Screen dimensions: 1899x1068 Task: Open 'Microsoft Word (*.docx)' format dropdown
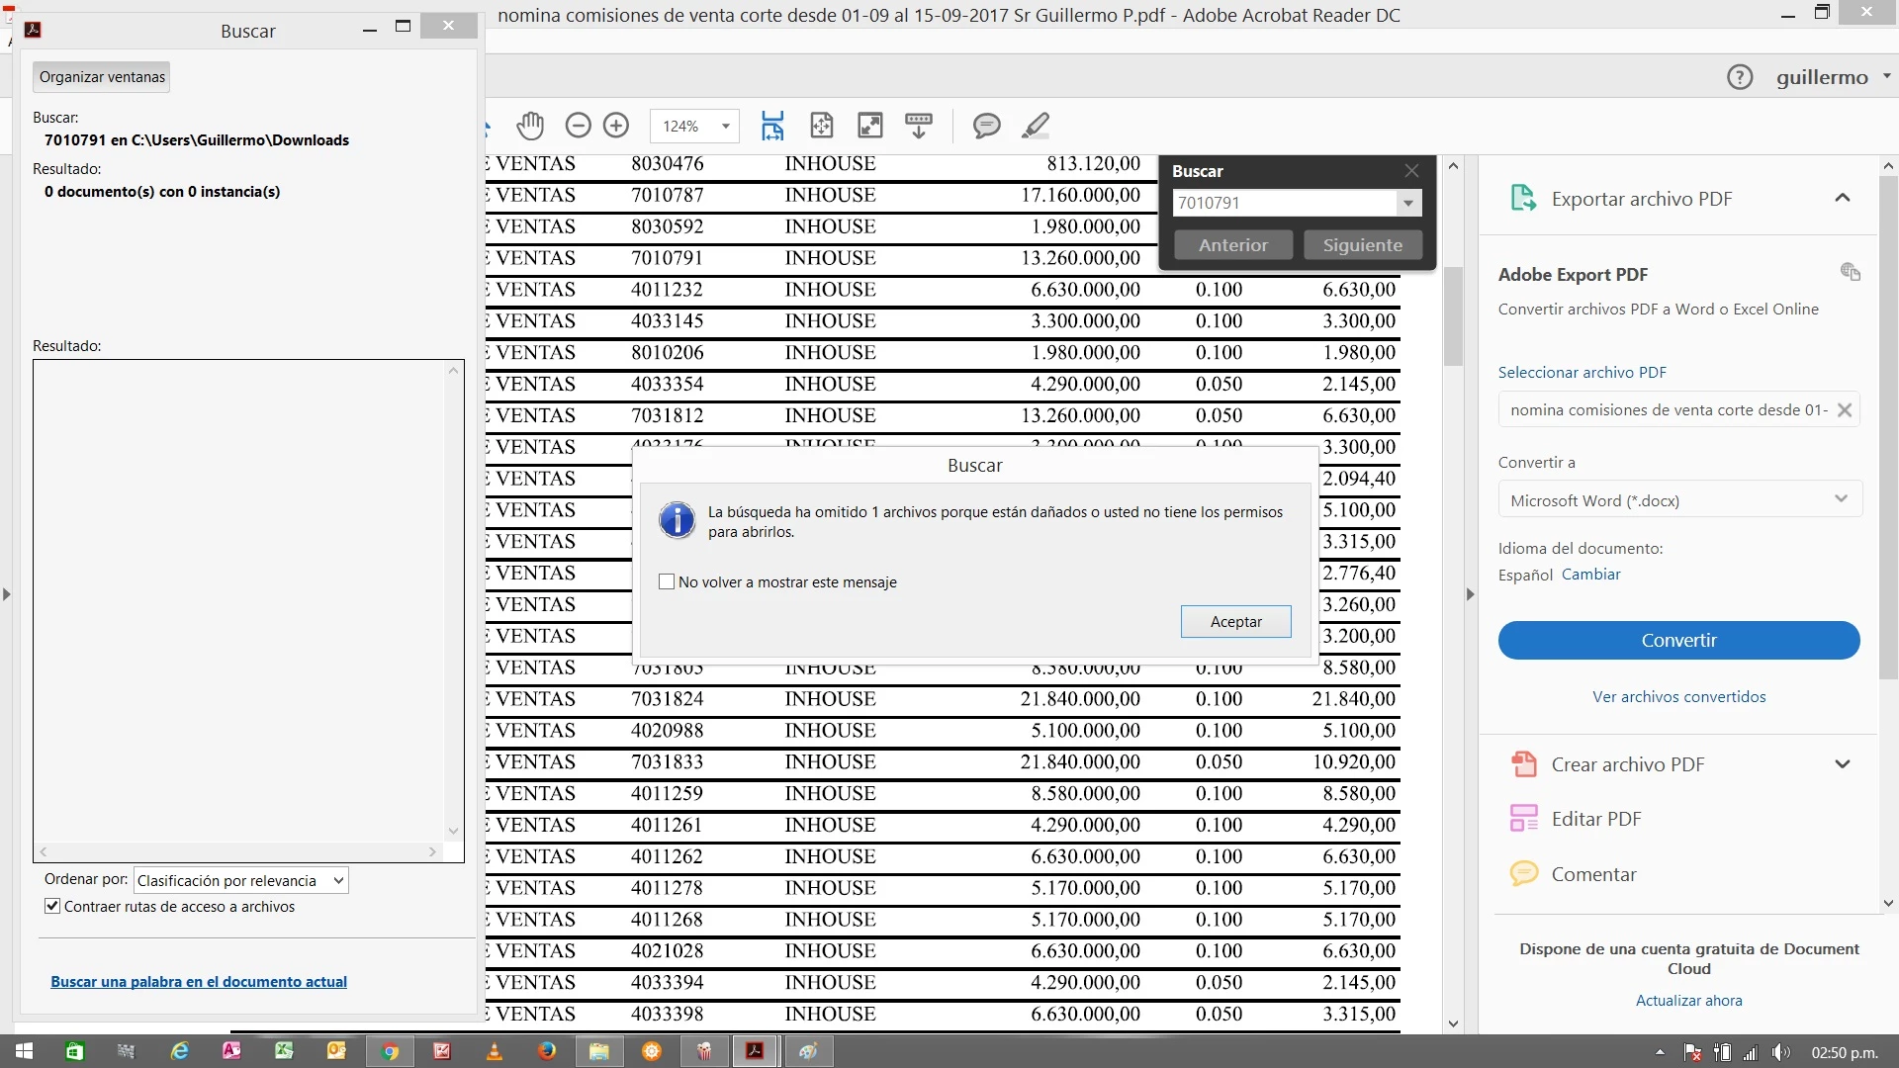pyautogui.click(x=1678, y=499)
